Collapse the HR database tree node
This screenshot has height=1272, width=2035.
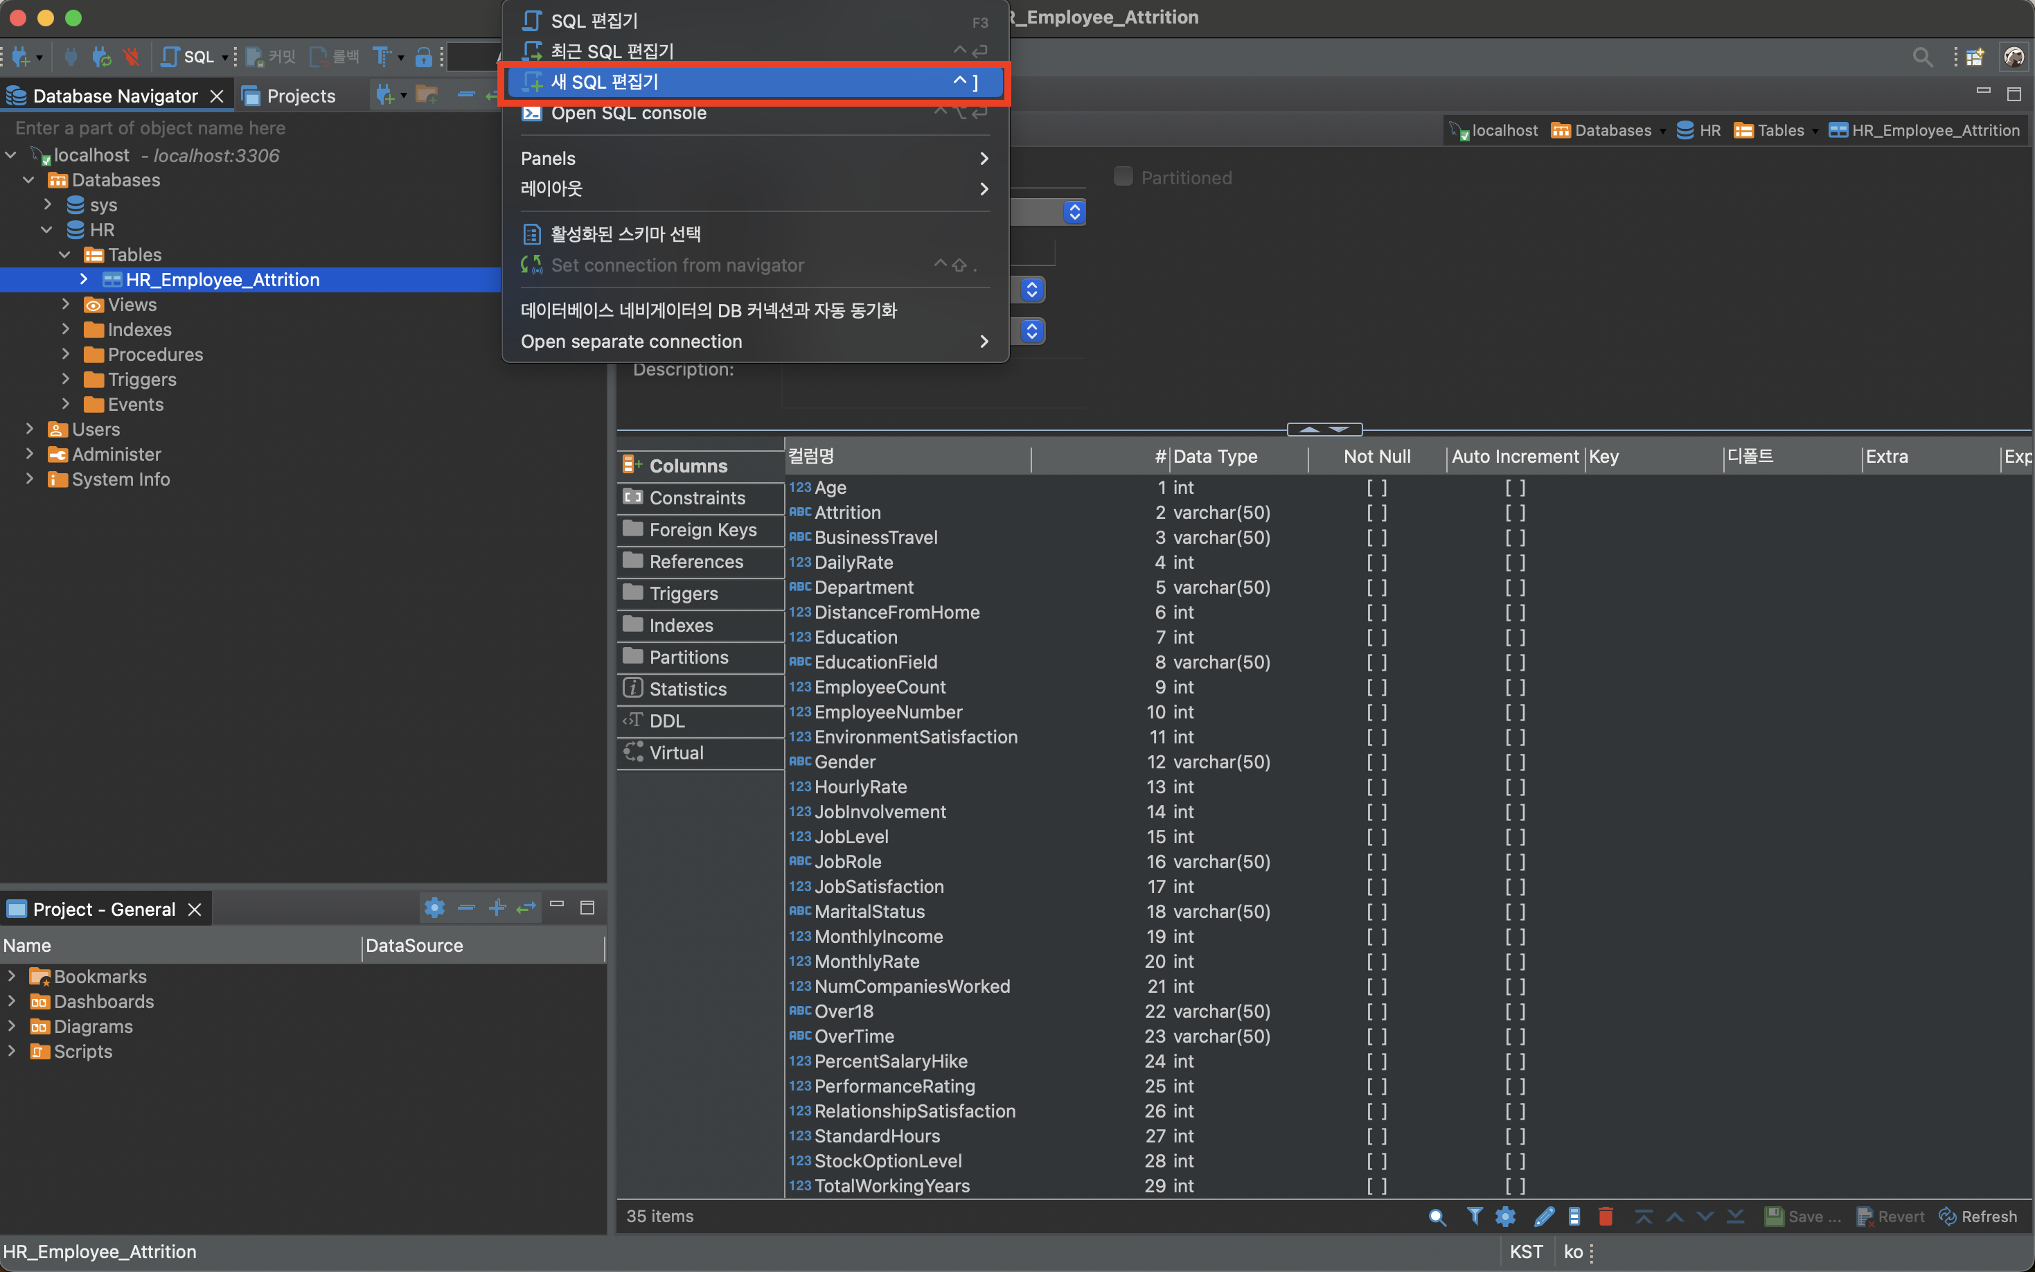(47, 230)
